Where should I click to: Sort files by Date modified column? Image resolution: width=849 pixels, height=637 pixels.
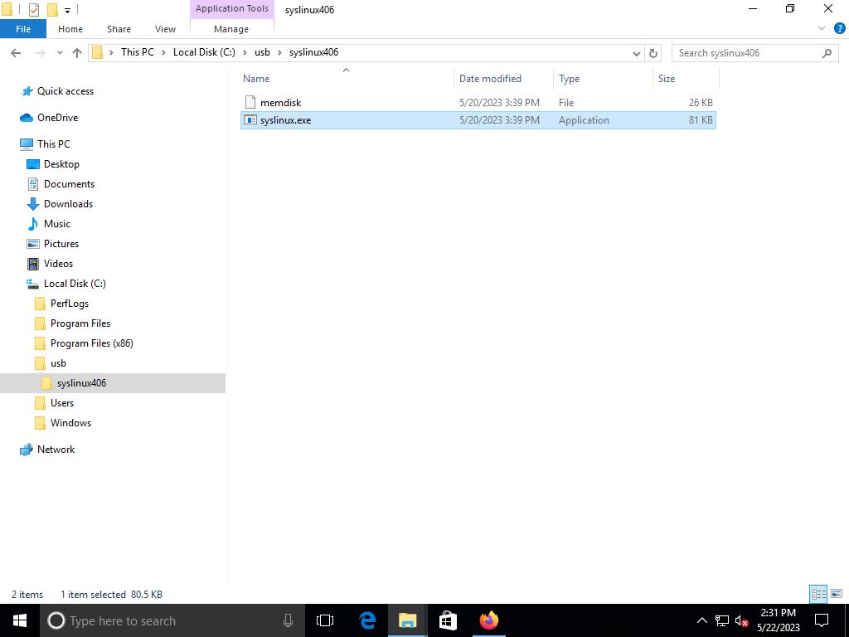pos(490,79)
